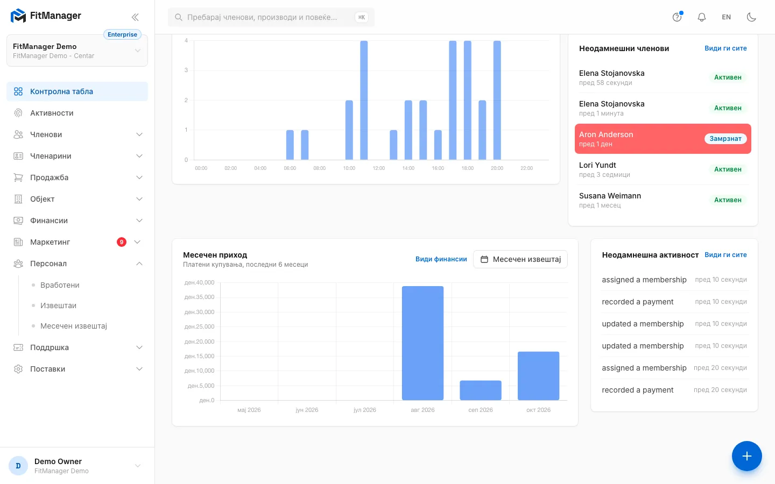Click Lori Yundt member row

(663, 169)
